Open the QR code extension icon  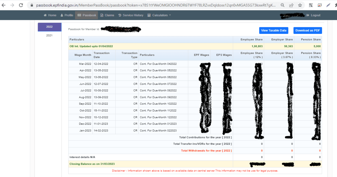[x=311, y=5]
